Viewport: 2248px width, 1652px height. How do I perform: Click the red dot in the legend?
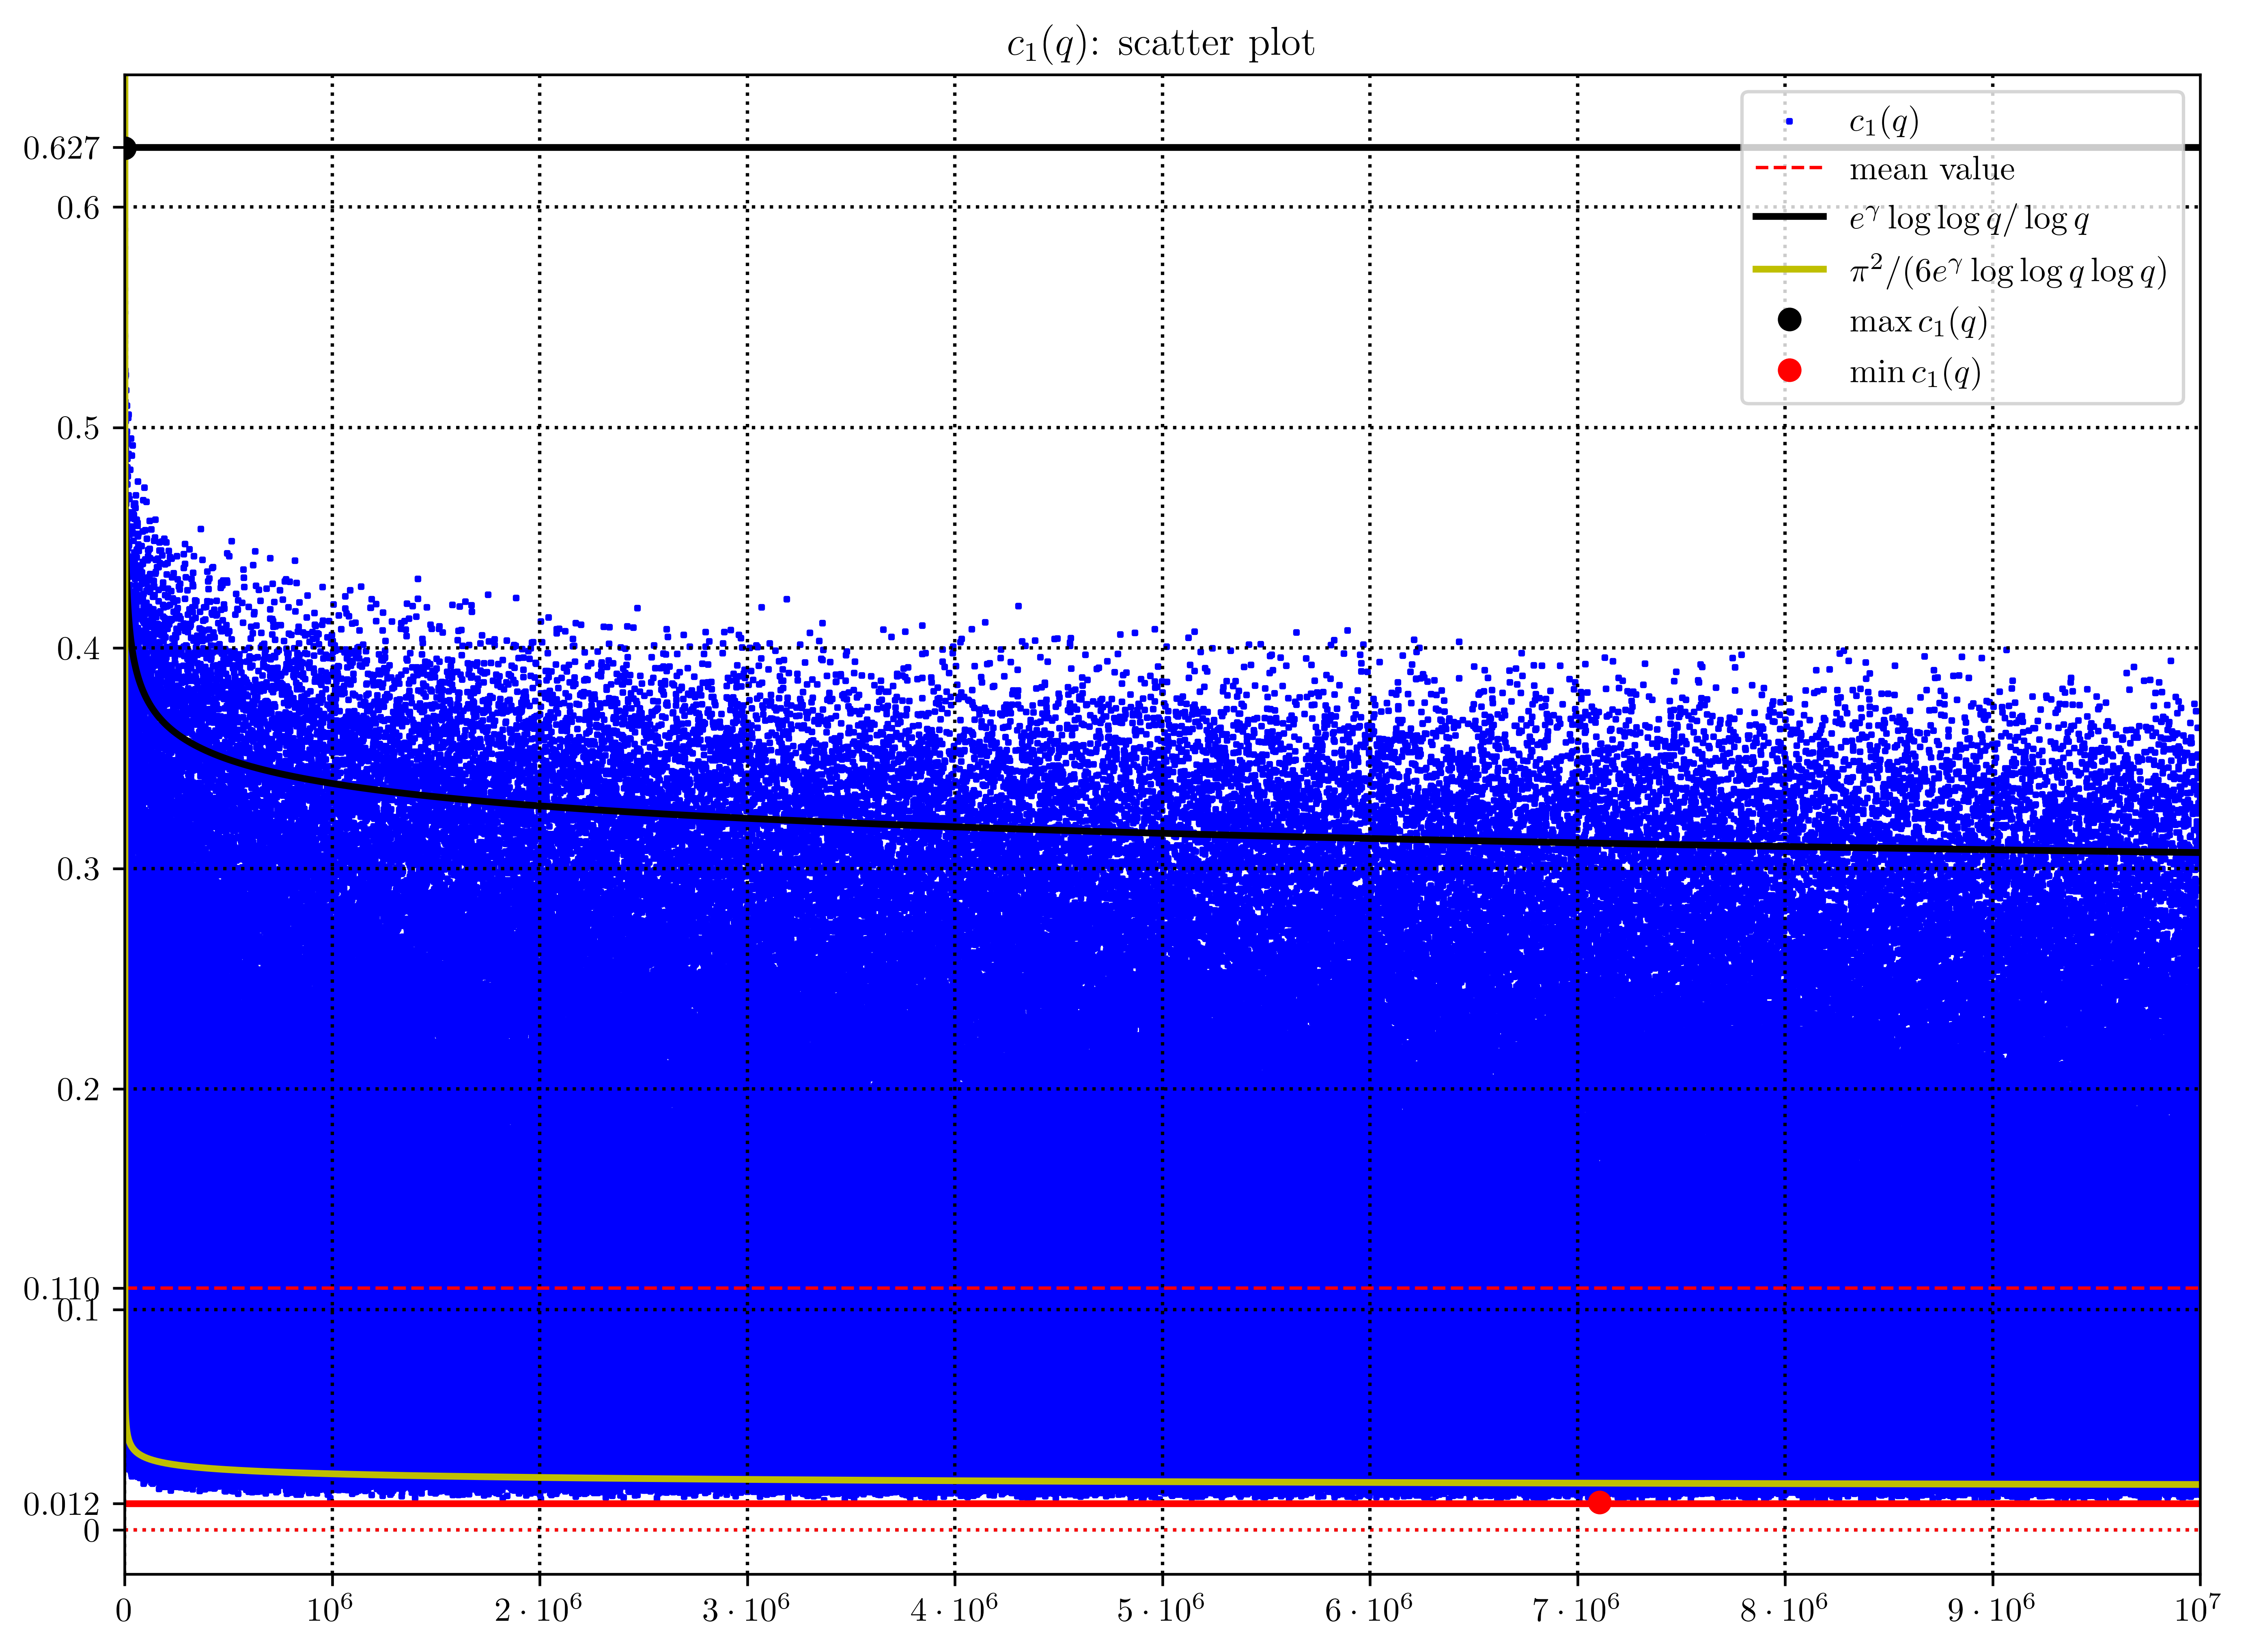tap(1789, 371)
